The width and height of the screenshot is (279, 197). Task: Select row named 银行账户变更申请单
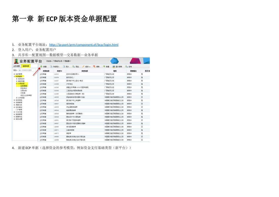click(x=94, y=120)
